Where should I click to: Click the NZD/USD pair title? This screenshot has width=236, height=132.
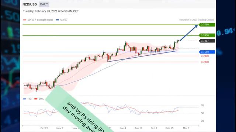[29, 4]
